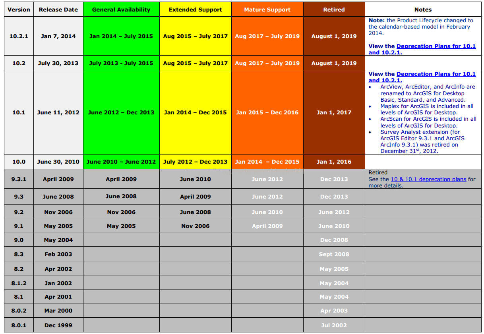Select the Jan 2015 – Dec 2016 cell

click(x=267, y=112)
